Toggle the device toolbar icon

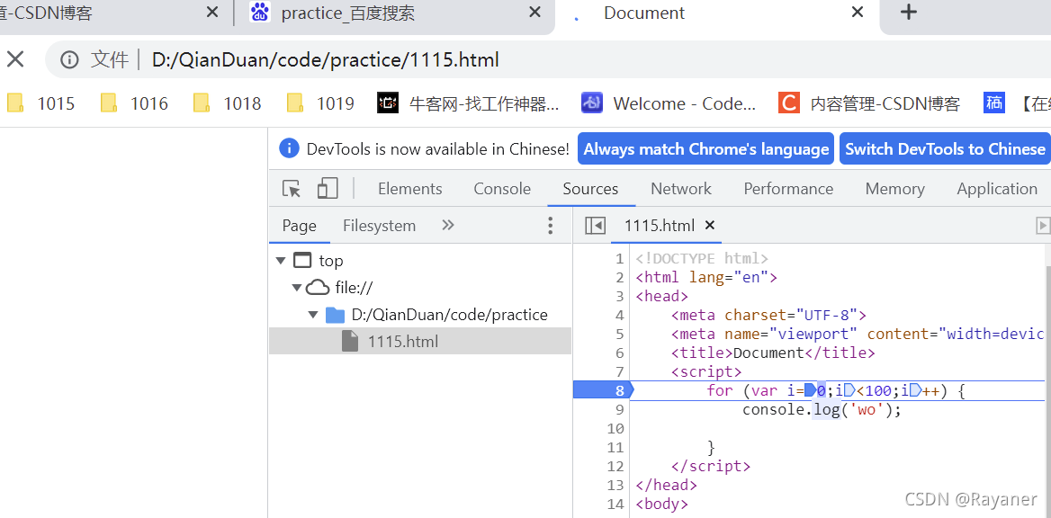click(328, 189)
